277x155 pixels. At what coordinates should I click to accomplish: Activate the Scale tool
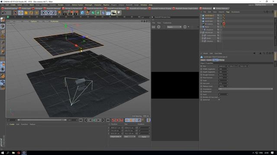[26, 12]
